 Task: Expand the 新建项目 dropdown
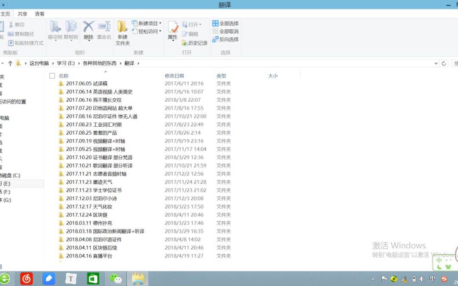point(160,23)
